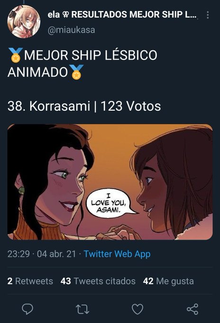View the 43 Tweets citados list
Image resolution: width=220 pixels, height=323 pixels.
coord(98,281)
